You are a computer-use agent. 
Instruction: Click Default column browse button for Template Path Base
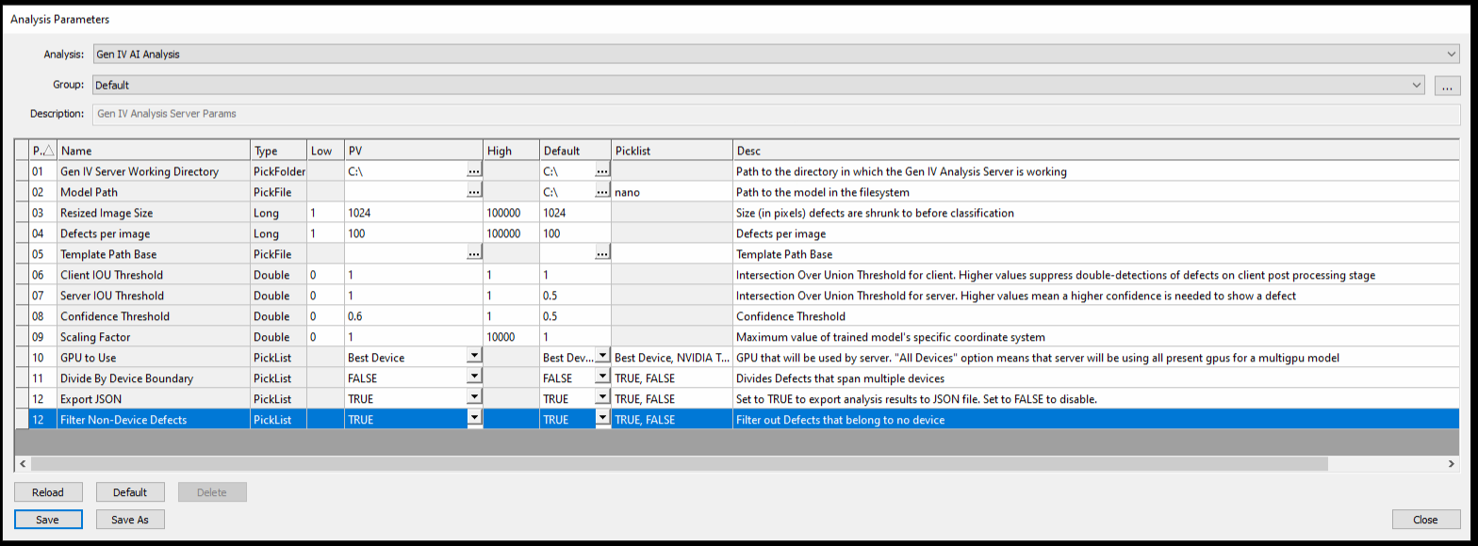pos(602,254)
